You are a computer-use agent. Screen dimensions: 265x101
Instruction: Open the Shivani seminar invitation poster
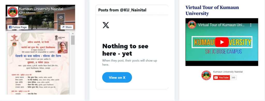pos(38,63)
